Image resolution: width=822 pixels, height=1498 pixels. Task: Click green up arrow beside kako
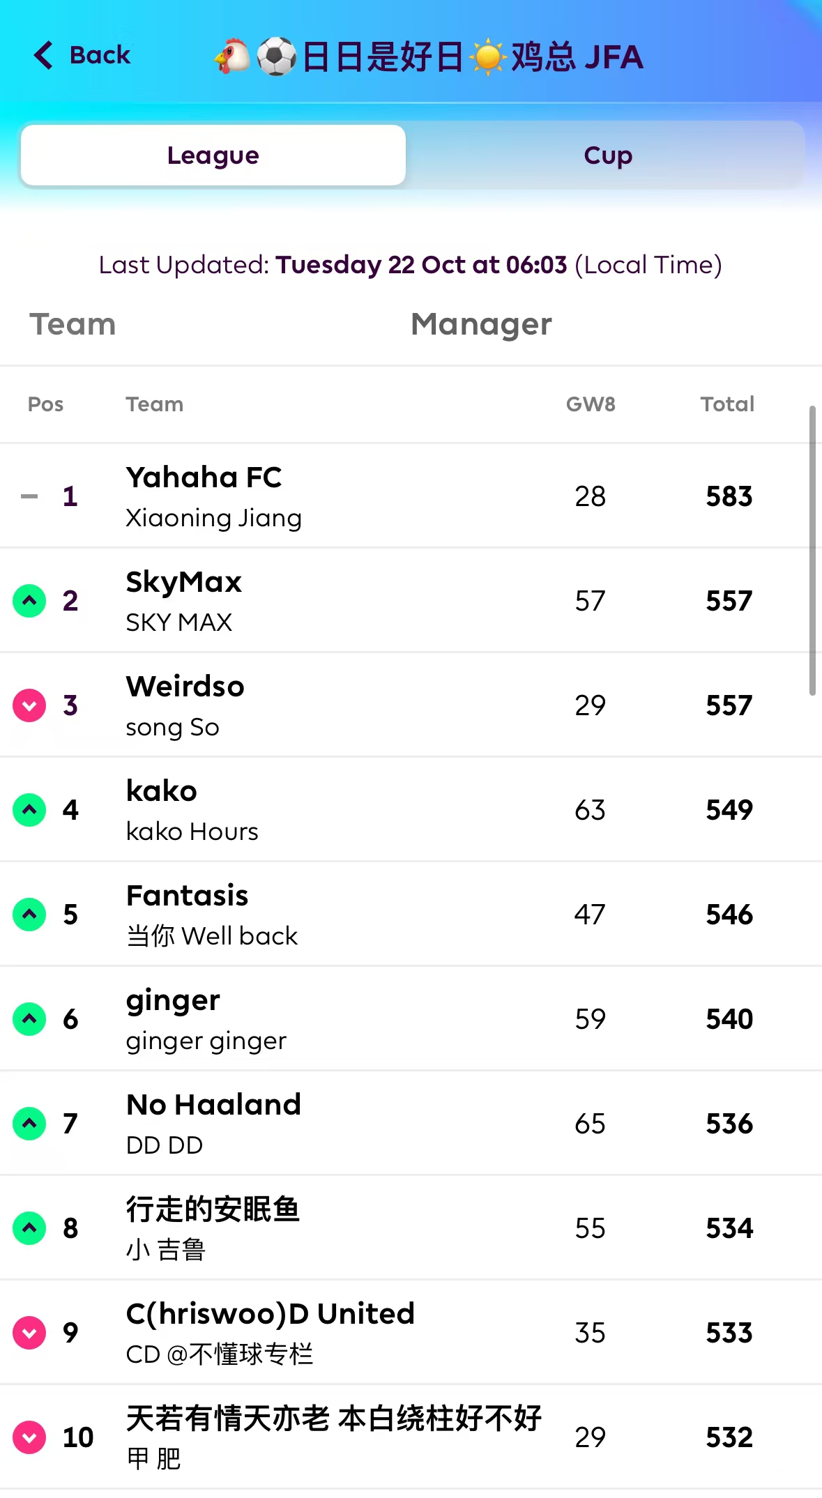[x=29, y=810]
